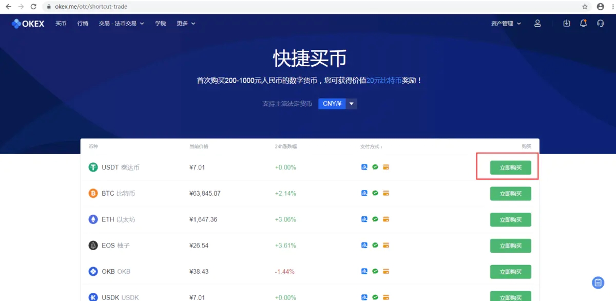Screen dimensions: 616x301
Task: Click the OKEX logo
Action: pos(28,24)
